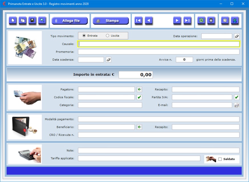The width and height of the screenshot is (249, 182).
Task: Click the Importo in entrata amount field
Action: pos(136,75)
